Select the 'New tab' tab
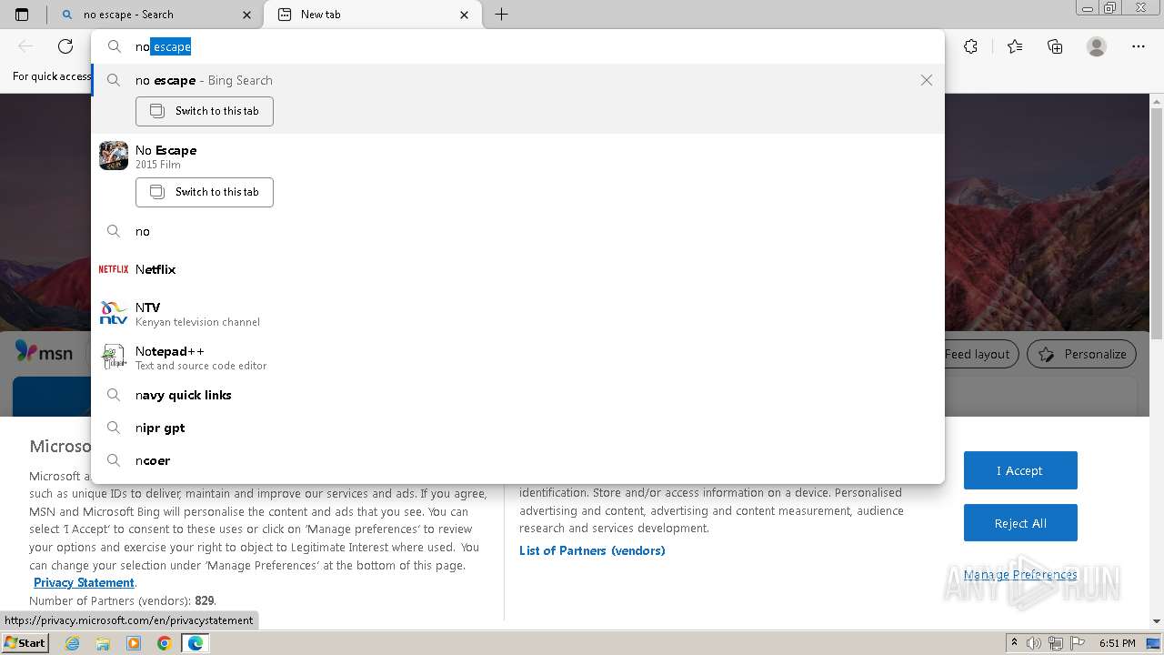This screenshot has height=655, width=1164. tap(372, 15)
